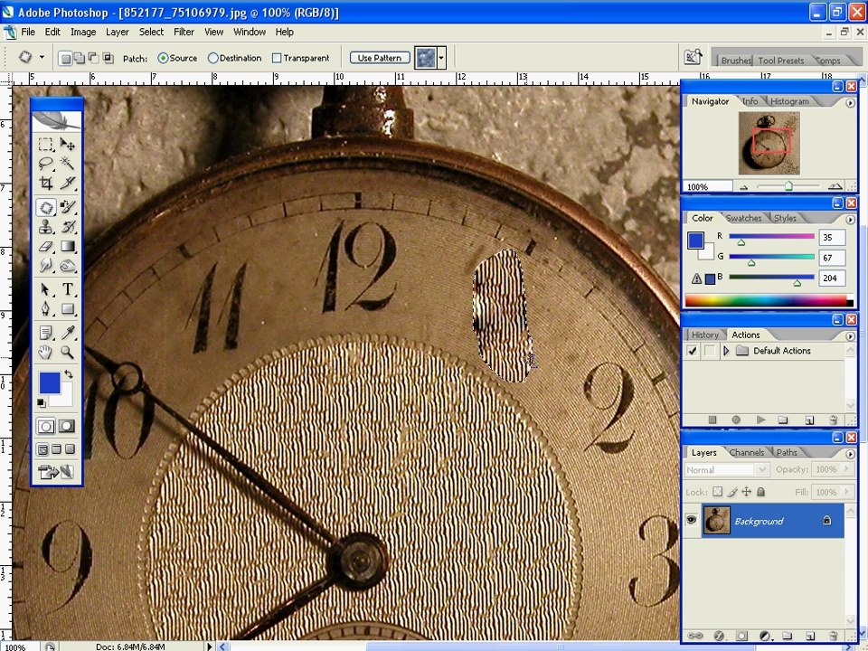Toggle Default Actions item on/off checkmark

(692, 351)
